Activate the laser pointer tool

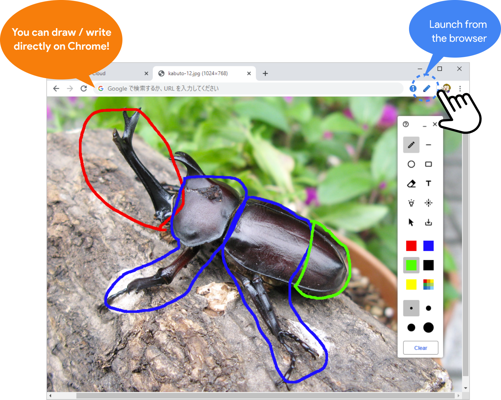click(428, 203)
